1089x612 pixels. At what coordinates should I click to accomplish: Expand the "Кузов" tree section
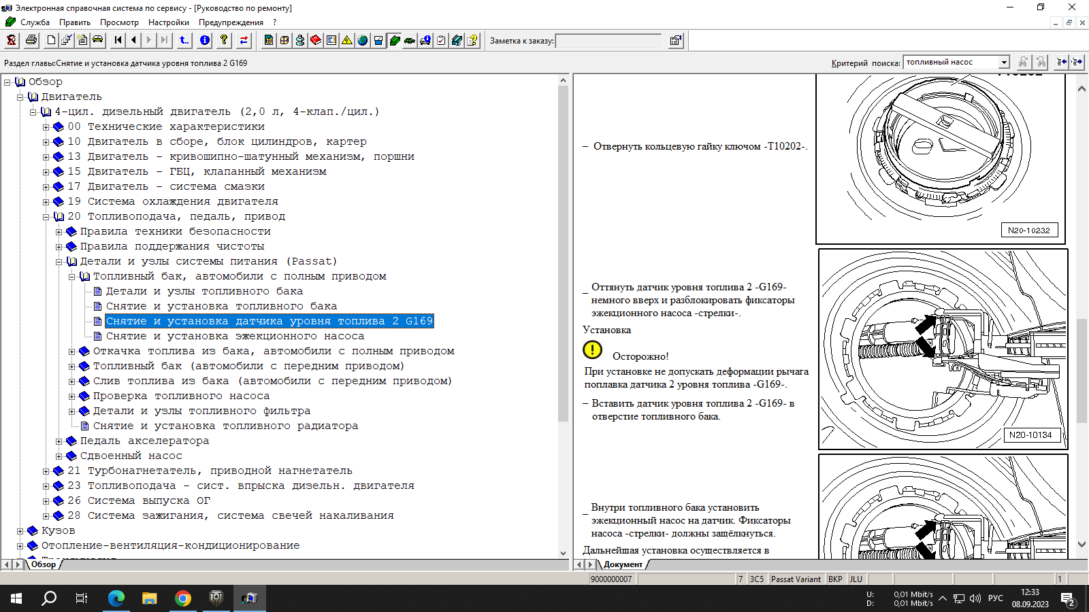(x=20, y=531)
